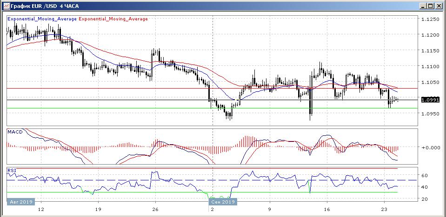Select the blue Exponential_Moving_Average legend label
This screenshot has width=446, height=217.
click(x=42, y=19)
